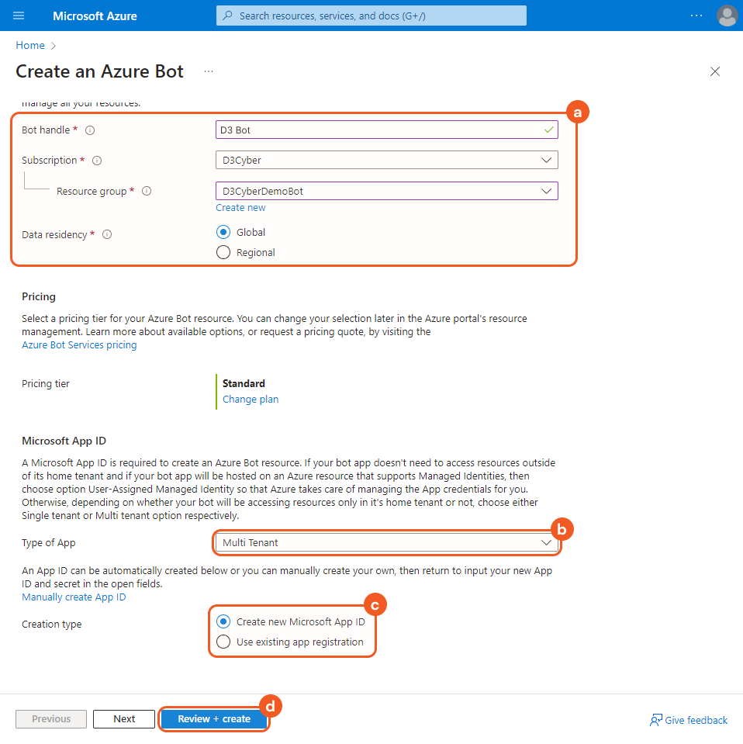Click the account avatar icon
The image size is (743, 744).
click(727, 16)
